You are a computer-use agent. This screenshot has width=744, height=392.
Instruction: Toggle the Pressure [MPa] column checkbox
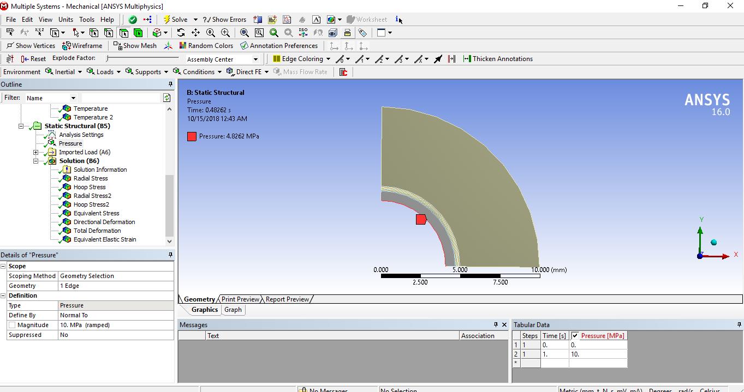(575, 336)
